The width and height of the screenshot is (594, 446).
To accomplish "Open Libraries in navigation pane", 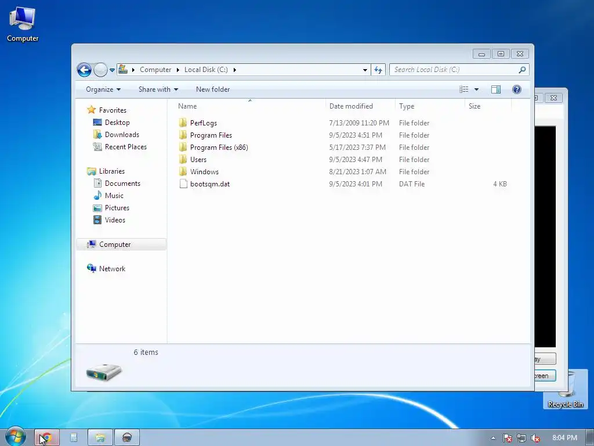I will click(112, 171).
